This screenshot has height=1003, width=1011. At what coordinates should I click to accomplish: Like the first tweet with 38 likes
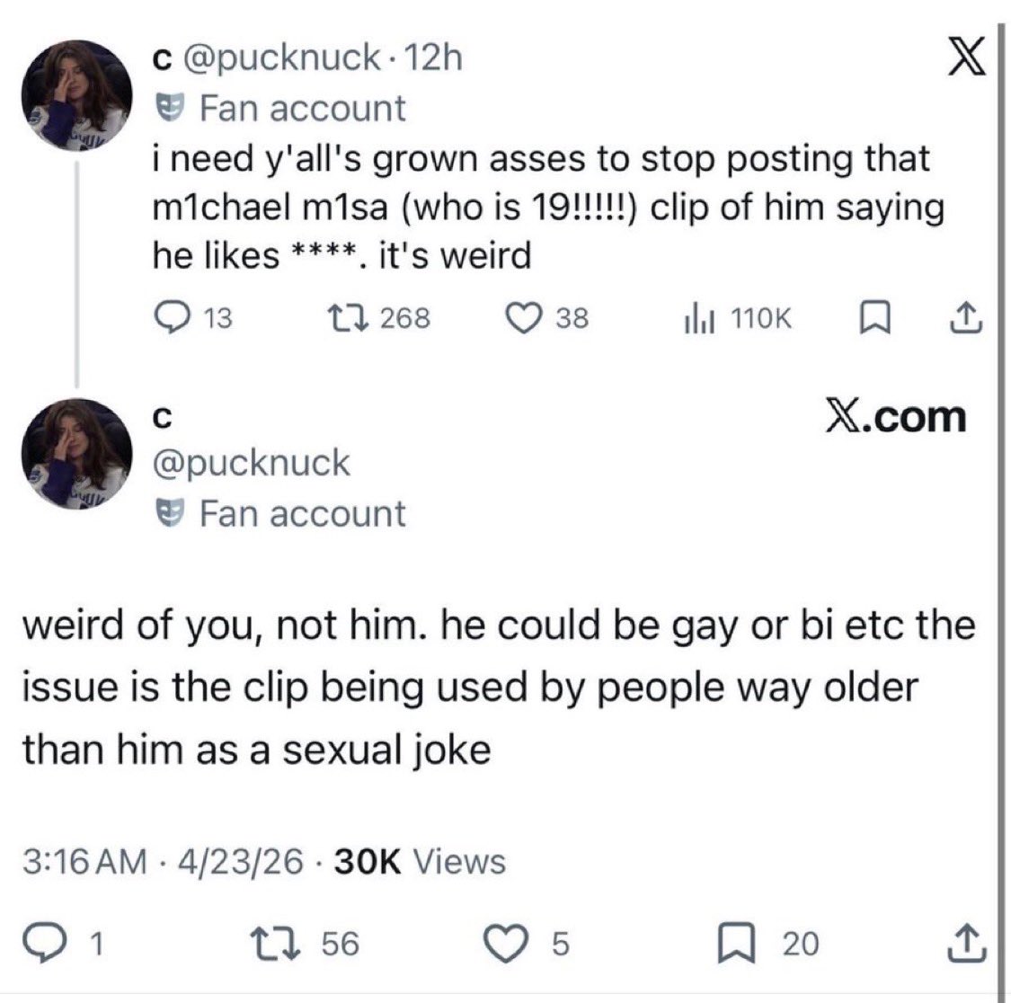(x=546, y=318)
